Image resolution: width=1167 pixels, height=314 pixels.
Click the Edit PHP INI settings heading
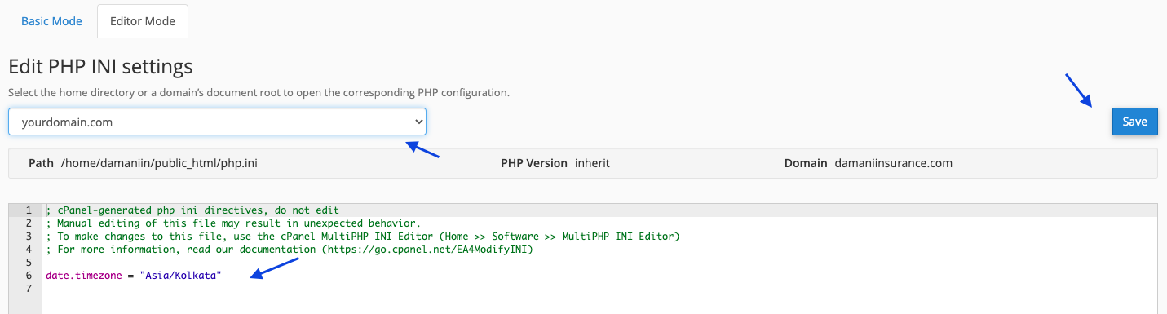100,66
